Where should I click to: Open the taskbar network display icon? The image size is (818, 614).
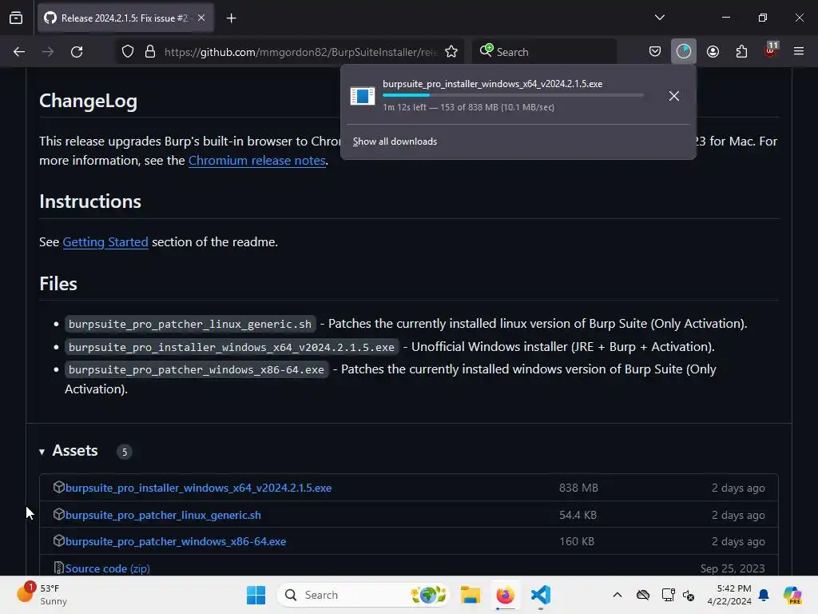669,595
